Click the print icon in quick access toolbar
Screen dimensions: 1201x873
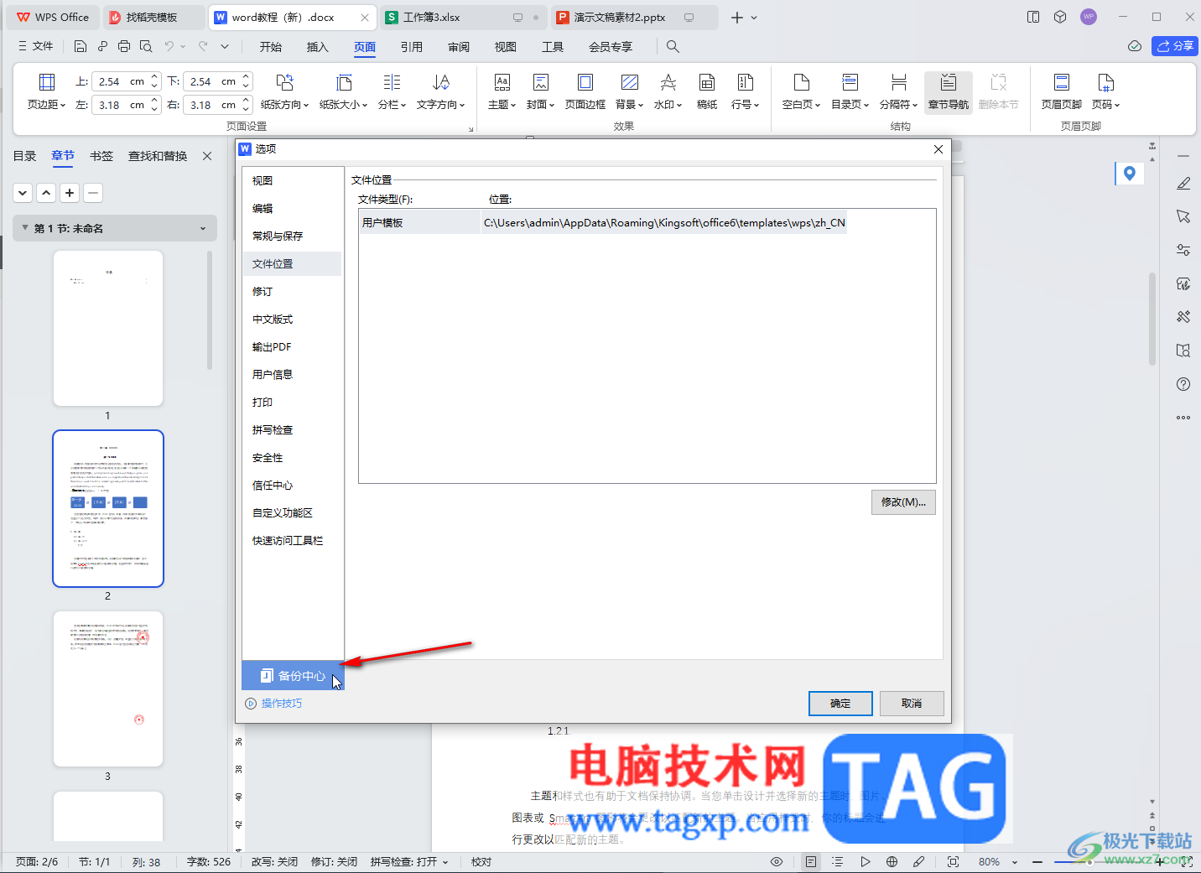coord(124,47)
